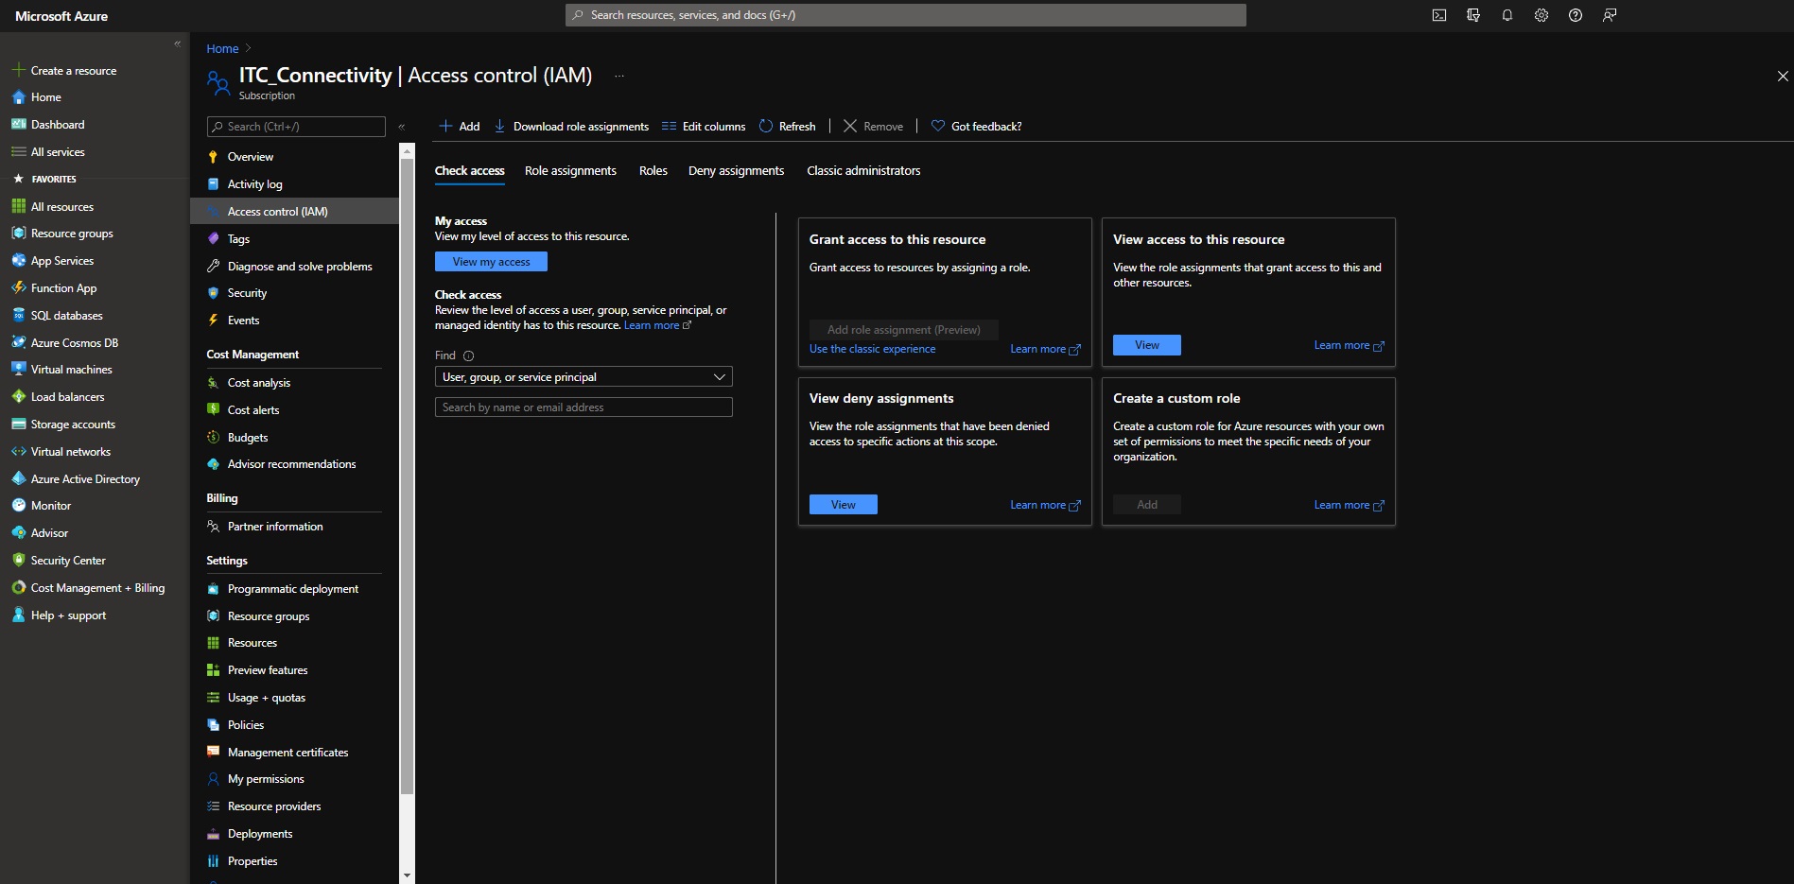Click the Find info circle icon
The image size is (1794, 884).
[x=468, y=356]
